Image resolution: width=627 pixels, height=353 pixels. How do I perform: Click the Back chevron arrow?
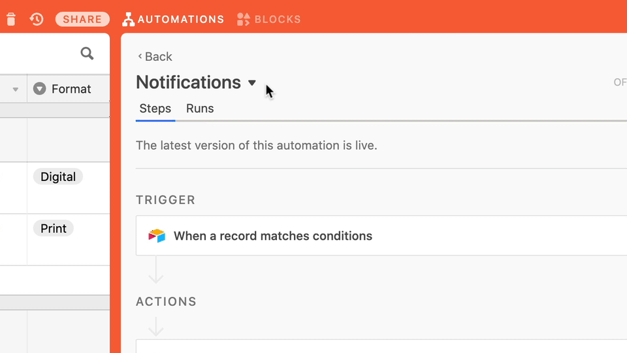[140, 56]
